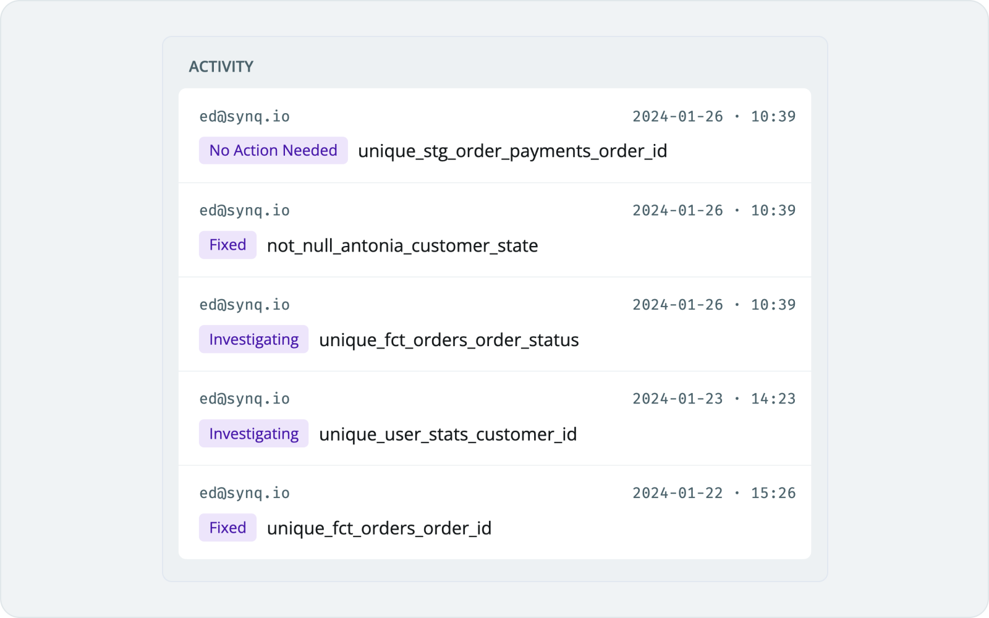The image size is (989, 618).
Task: Click the No Action Needed status badge
Action: coord(273,150)
